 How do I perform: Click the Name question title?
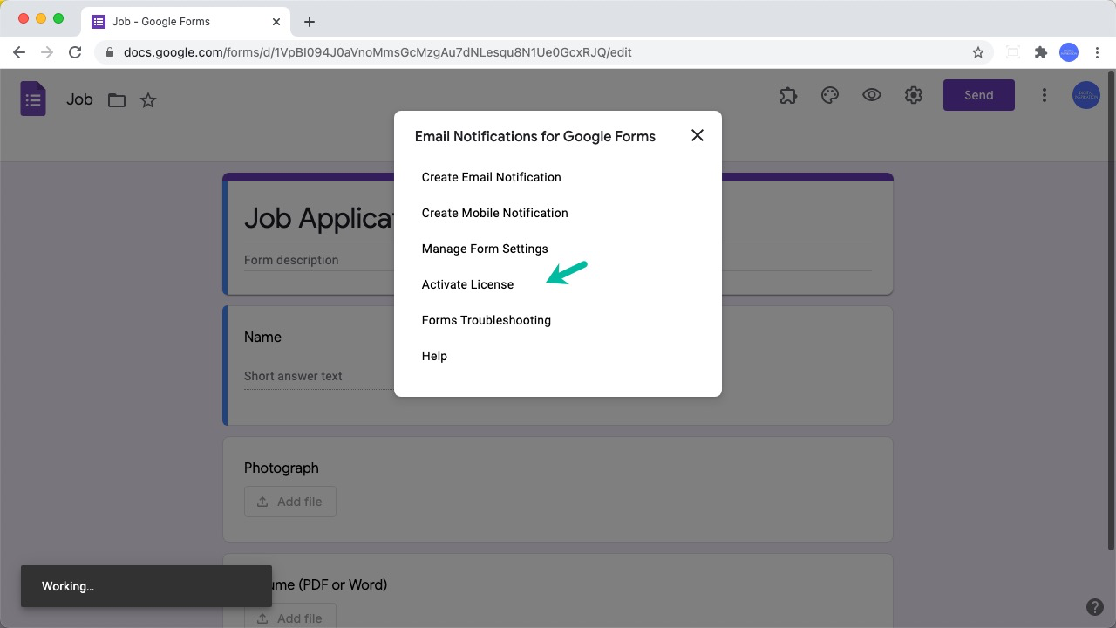262,337
